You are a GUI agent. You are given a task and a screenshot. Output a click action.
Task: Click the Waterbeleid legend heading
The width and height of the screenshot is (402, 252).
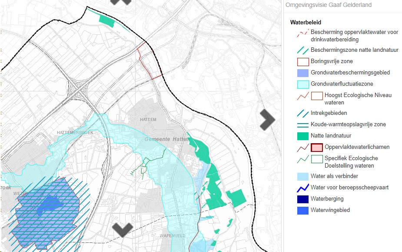tap(305, 23)
